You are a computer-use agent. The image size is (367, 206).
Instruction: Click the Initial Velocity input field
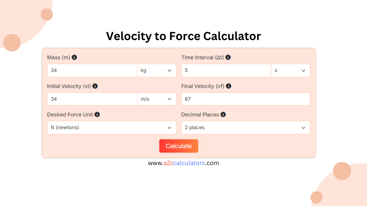pos(92,99)
